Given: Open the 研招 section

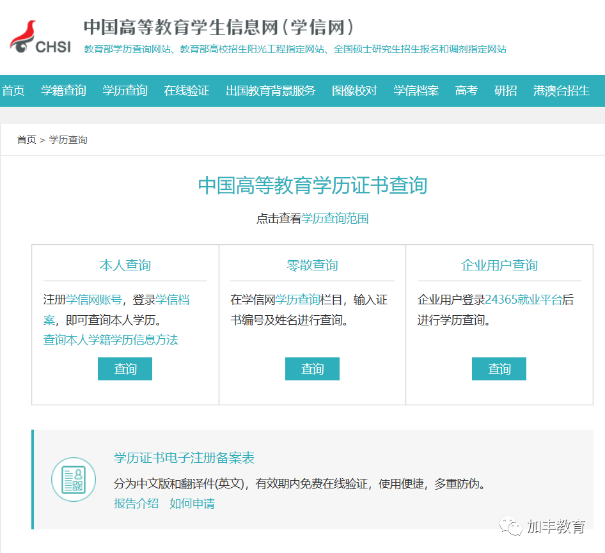Looking at the screenshot, I should click(505, 91).
